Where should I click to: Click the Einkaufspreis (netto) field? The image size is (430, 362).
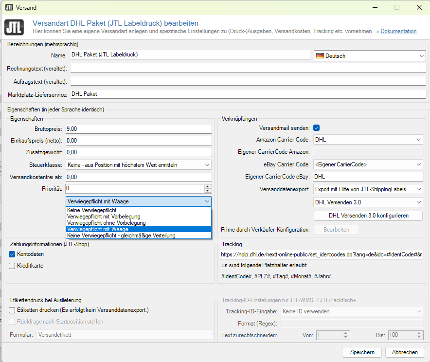[139, 141]
